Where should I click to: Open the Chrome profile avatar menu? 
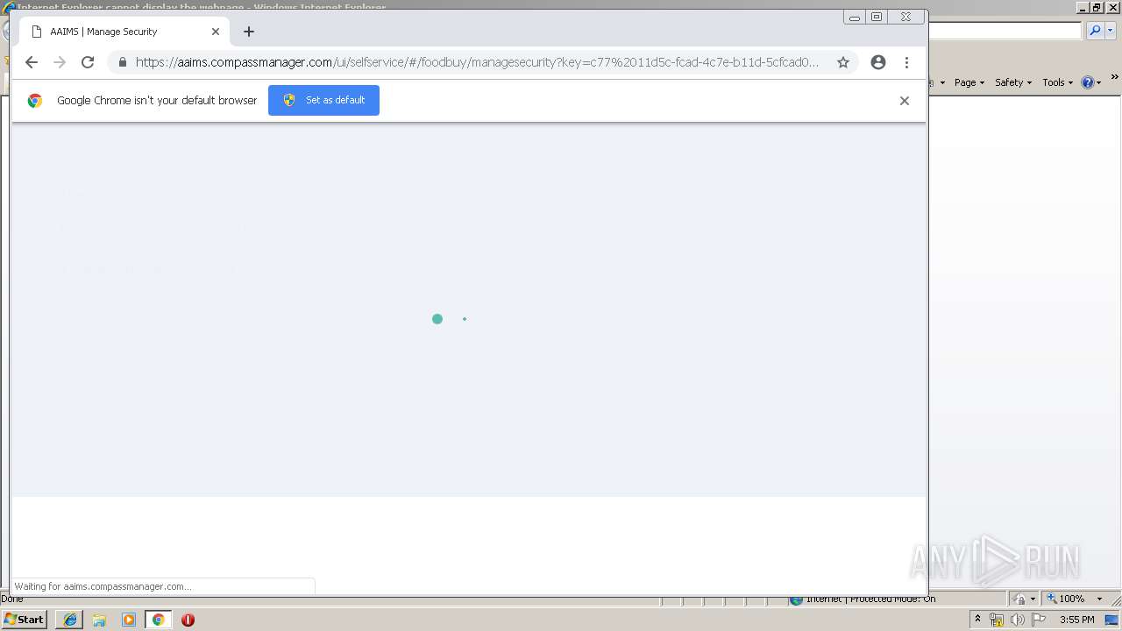click(878, 62)
